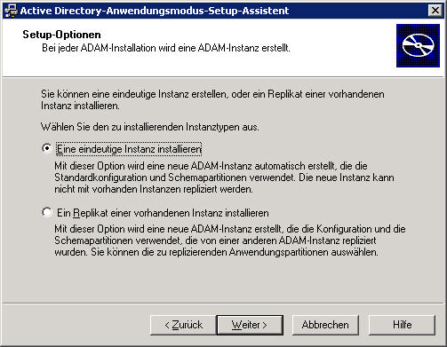Open help with the Hilfe button

(x=402, y=325)
